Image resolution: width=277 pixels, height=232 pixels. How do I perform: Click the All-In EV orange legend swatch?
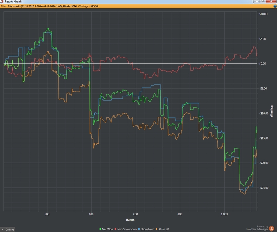coord(157,229)
